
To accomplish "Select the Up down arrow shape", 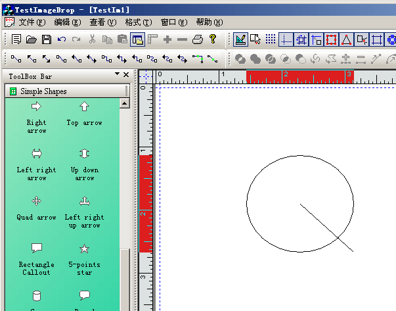I will [84, 154].
